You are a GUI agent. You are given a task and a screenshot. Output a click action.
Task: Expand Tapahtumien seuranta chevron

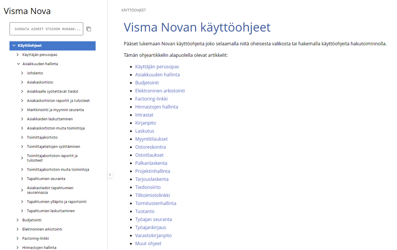point(22,178)
